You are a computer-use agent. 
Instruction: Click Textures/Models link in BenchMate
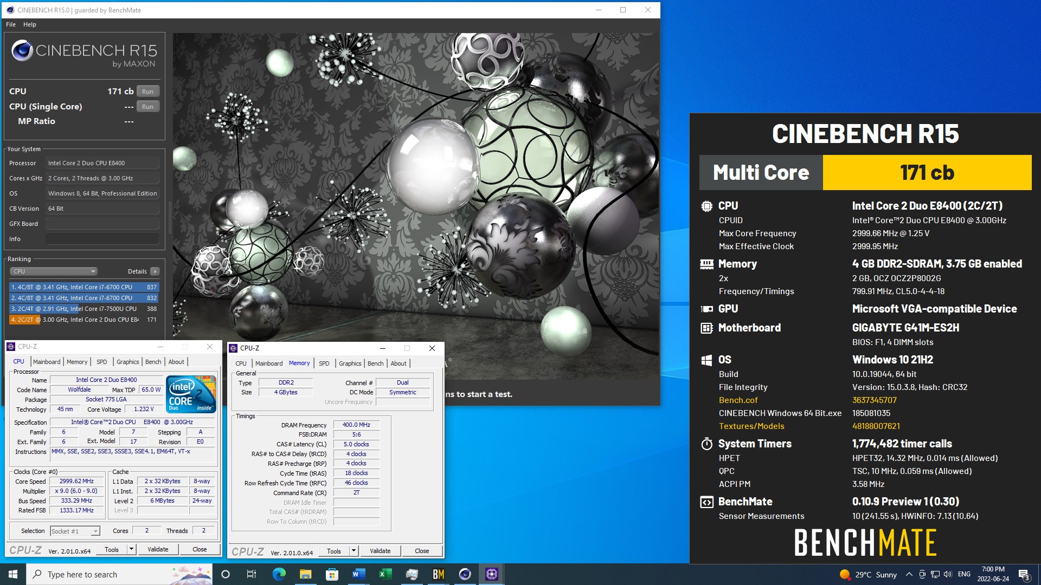coord(751,426)
